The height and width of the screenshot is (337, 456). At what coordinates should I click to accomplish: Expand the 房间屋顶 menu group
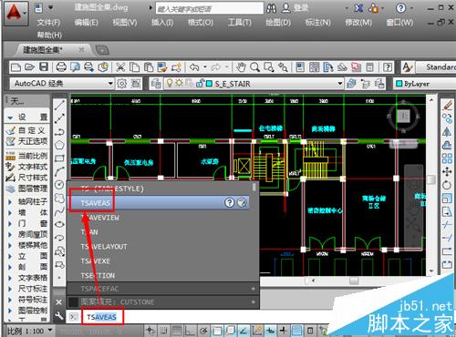[x=10, y=234]
